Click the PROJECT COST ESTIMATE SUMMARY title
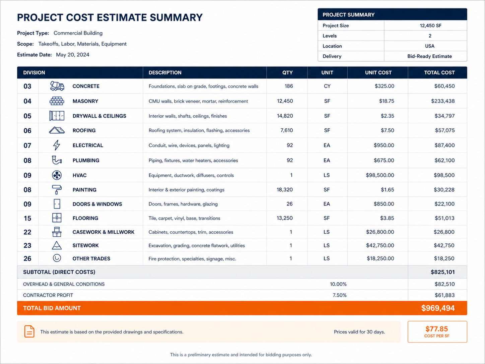 110,17
